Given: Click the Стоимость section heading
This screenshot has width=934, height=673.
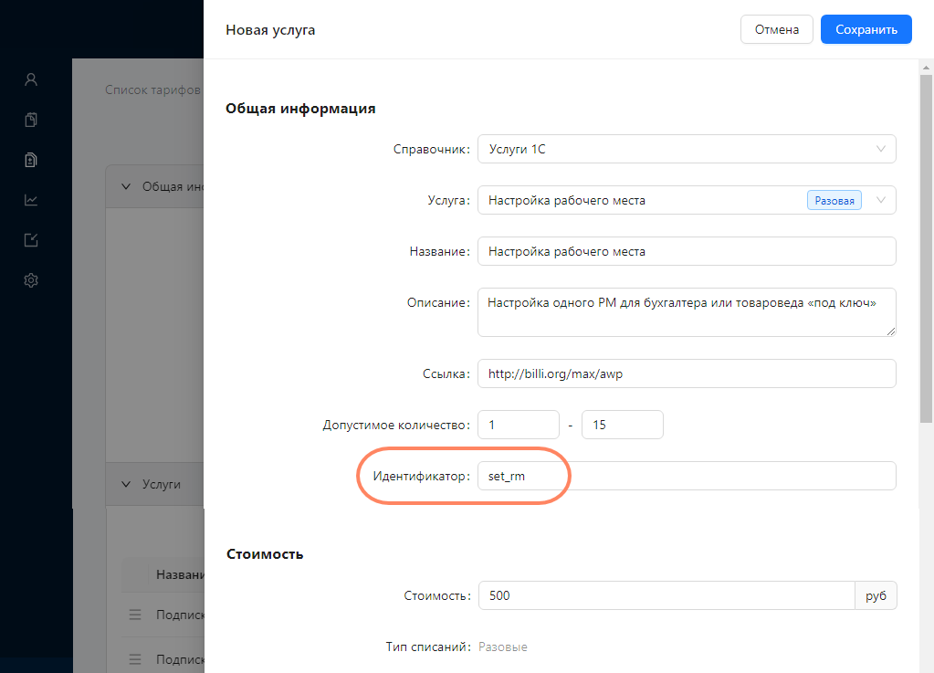Looking at the screenshot, I should (x=265, y=554).
